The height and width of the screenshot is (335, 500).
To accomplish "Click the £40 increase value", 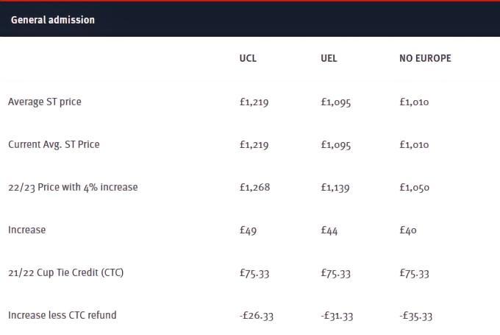I will (x=408, y=230).
